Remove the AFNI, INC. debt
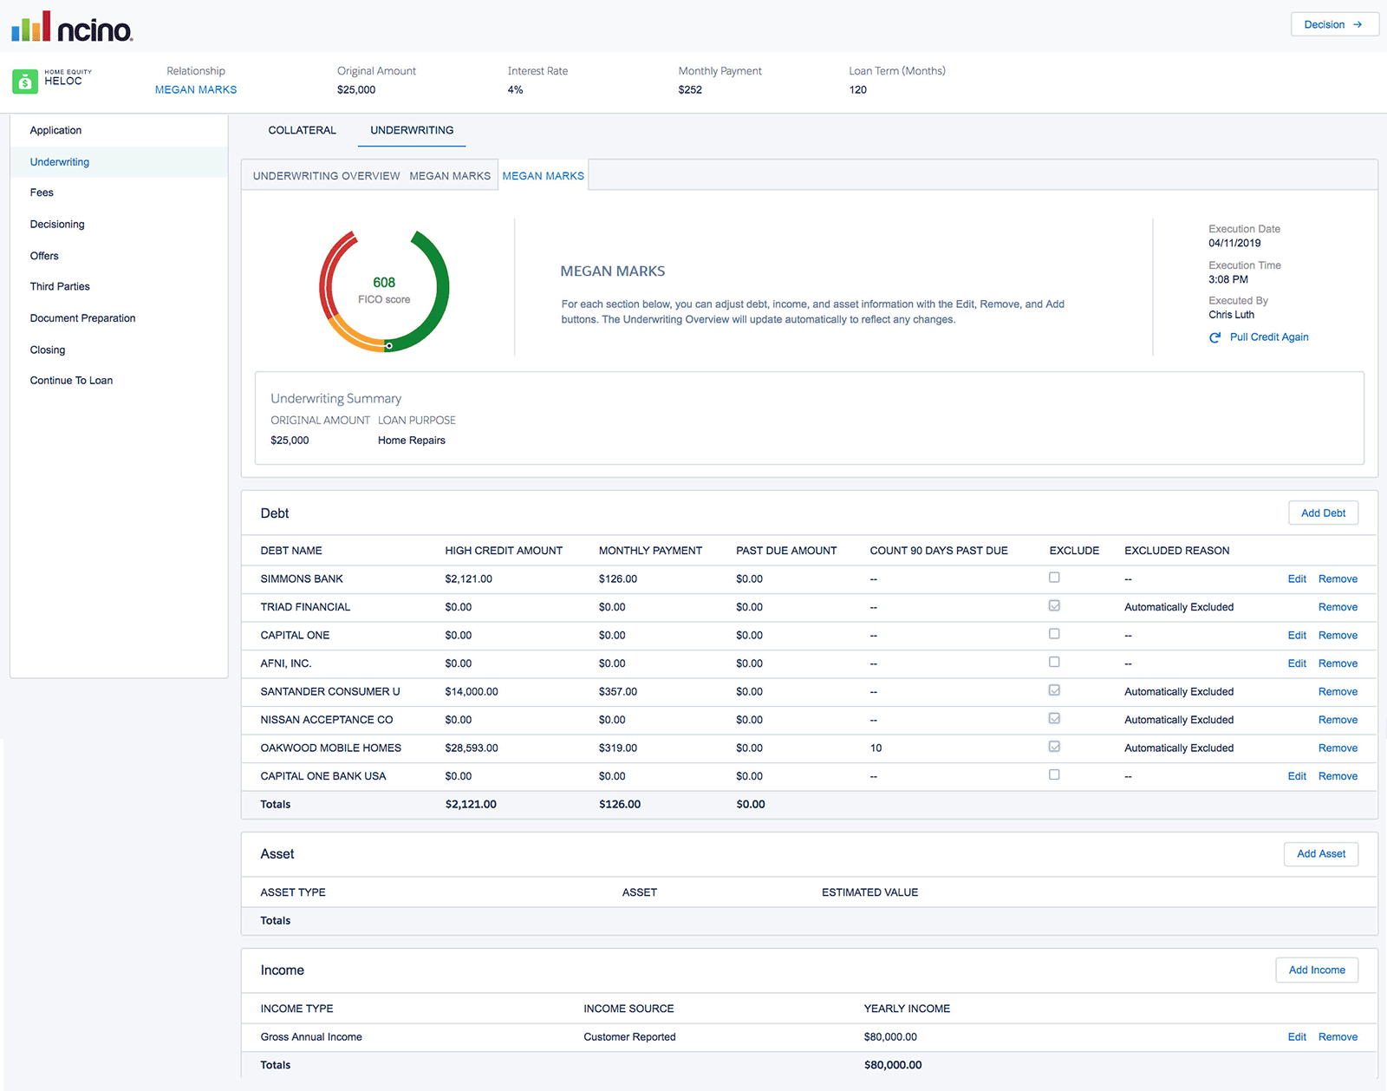This screenshot has height=1091, width=1387. pos(1338,663)
